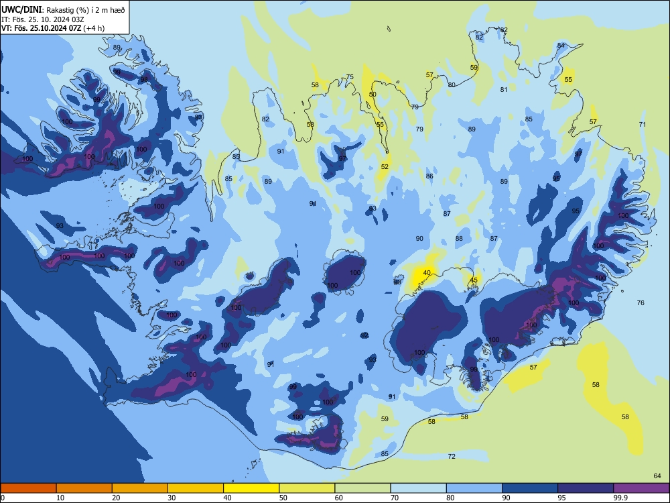Click the dark orange 0–10 legend swatch
This screenshot has height=503, width=670.
click(x=28, y=488)
